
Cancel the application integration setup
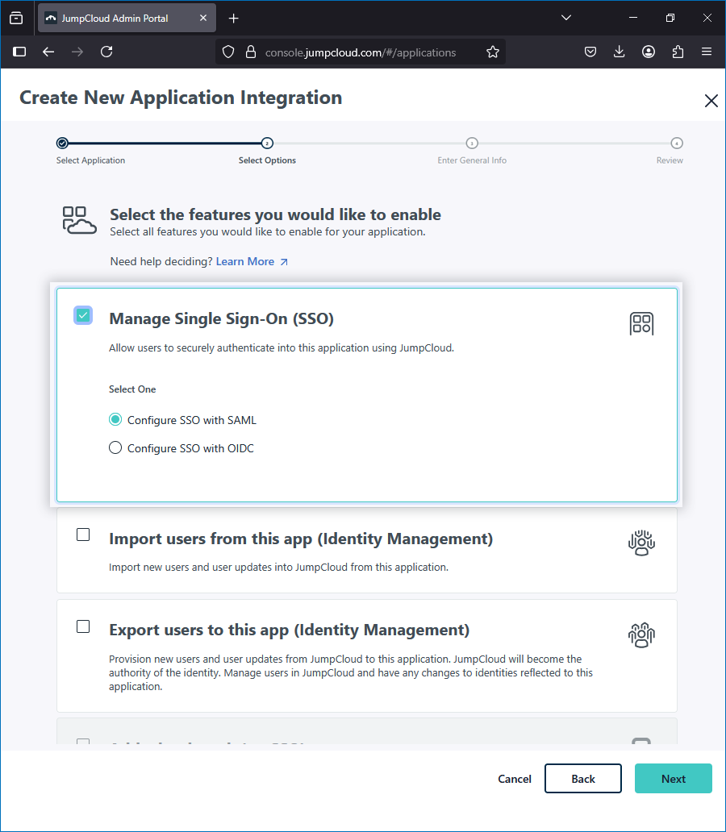pos(514,779)
